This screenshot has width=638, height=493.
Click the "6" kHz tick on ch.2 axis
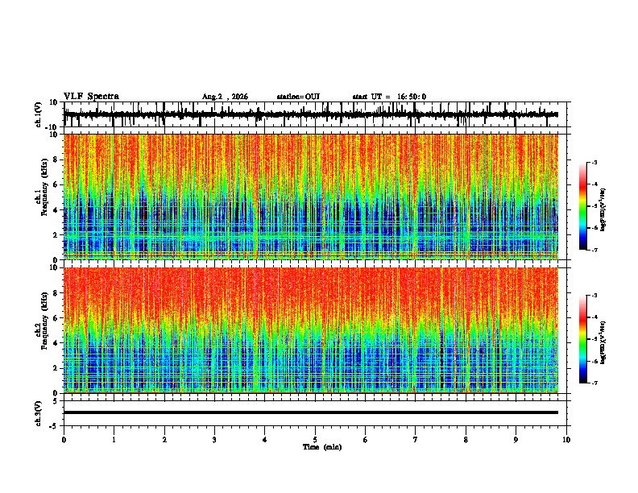(56, 318)
